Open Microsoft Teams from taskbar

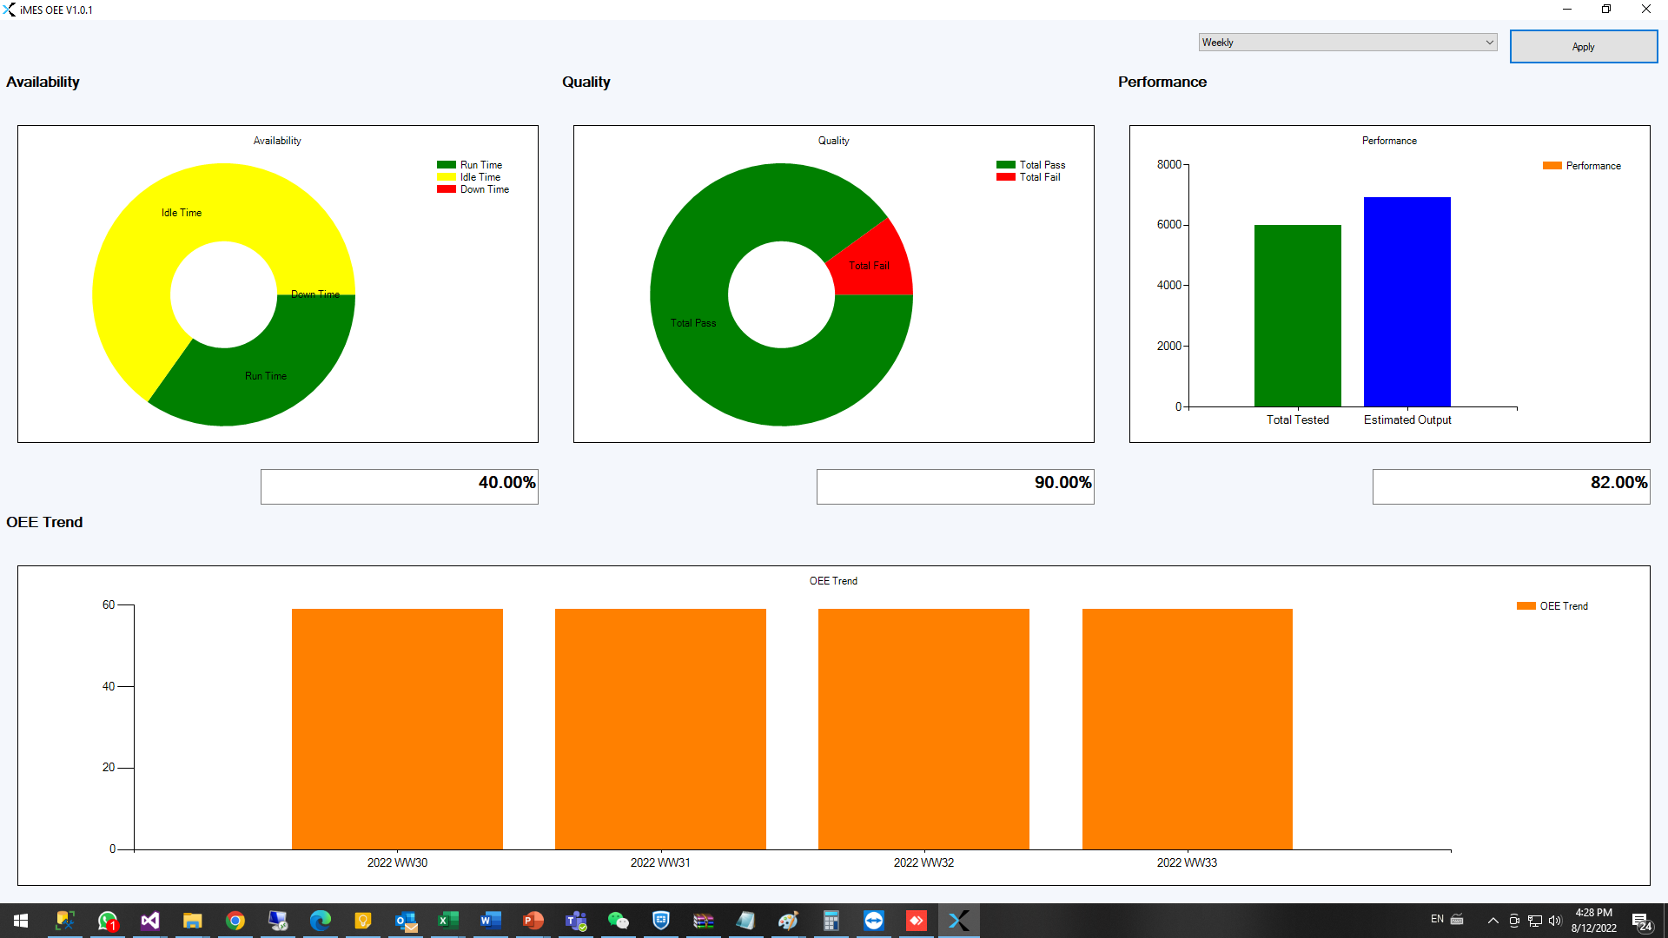click(575, 921)
